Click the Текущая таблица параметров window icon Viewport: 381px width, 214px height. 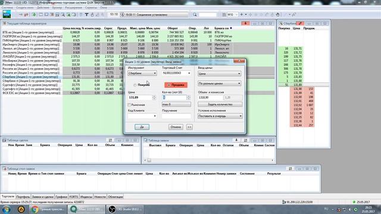[x=4, y=24]
